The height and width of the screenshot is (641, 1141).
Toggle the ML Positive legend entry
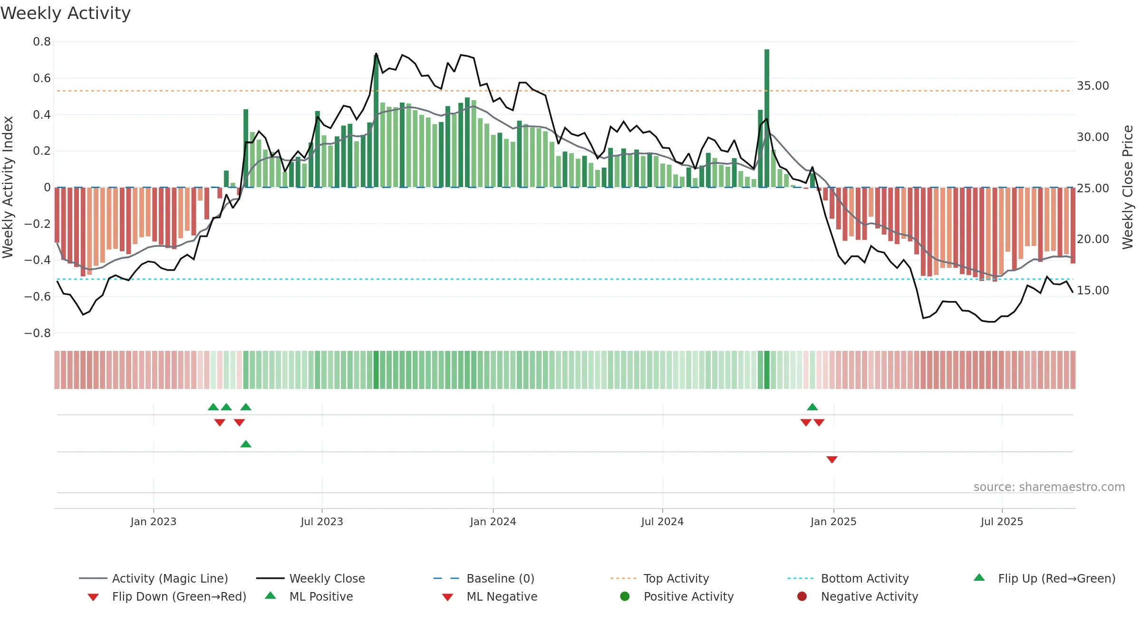coord(309,596)
